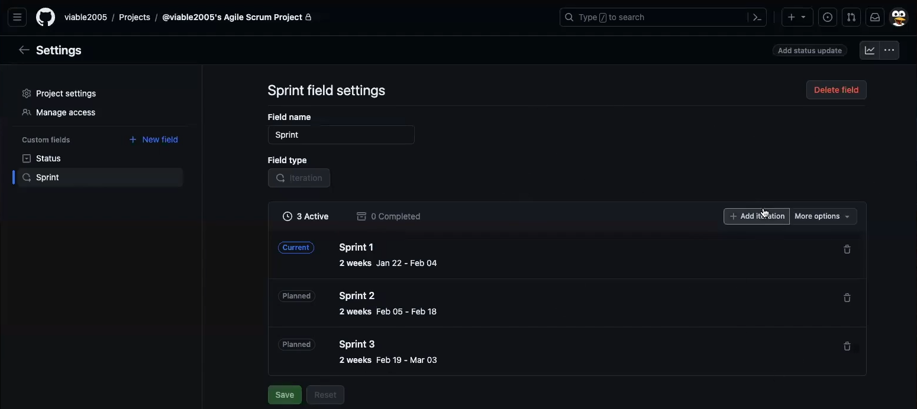Click the New field link
The image size is (917, 409).
click(x=154, y=139)
